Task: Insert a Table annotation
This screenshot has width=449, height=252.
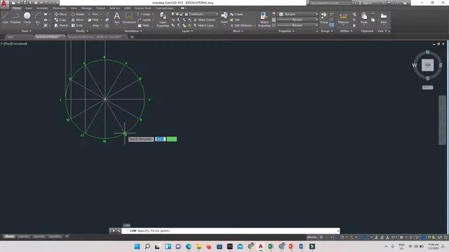Action: pos(144,25)
